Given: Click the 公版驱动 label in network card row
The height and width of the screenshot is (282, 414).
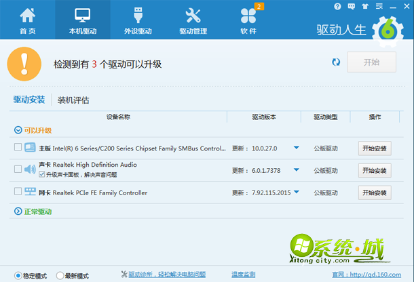Looking at the screenshot, I should [326, 193].
